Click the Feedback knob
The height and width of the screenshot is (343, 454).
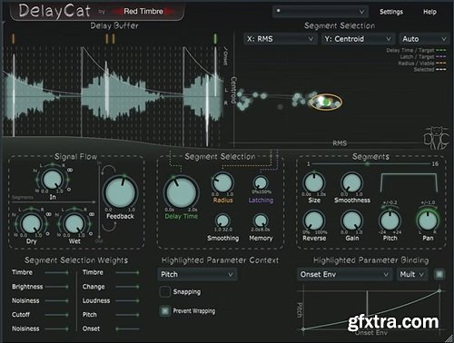[121, 192]
